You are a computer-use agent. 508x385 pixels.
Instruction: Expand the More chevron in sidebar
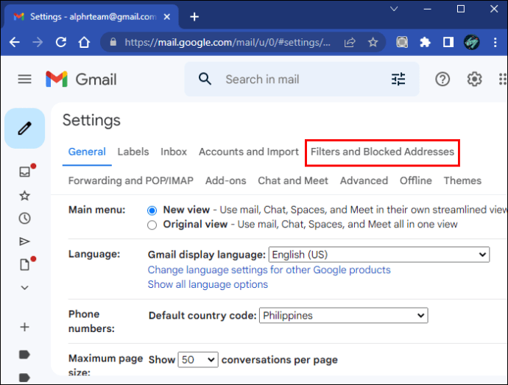click(x=24, y=288)
